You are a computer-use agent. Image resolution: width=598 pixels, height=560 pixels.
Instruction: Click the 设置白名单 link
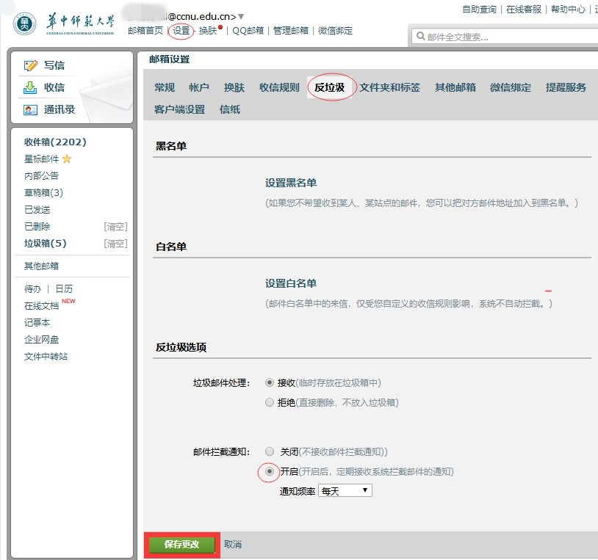pos(291,283)
